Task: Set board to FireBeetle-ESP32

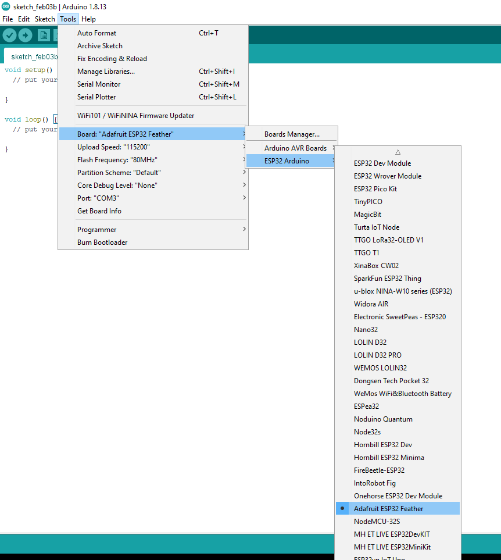Action: pyautogui.click(x=398, y=470)
